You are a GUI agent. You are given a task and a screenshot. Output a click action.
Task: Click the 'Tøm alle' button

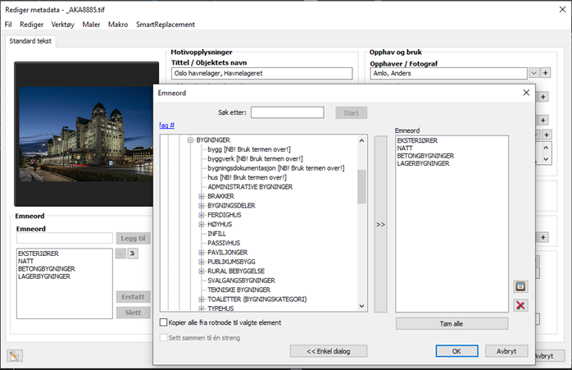tap(452, 323)
